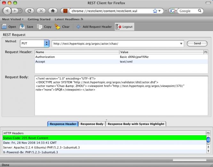Click the browser Forward arrow button
213x167 pixels.
pos(15,11)
